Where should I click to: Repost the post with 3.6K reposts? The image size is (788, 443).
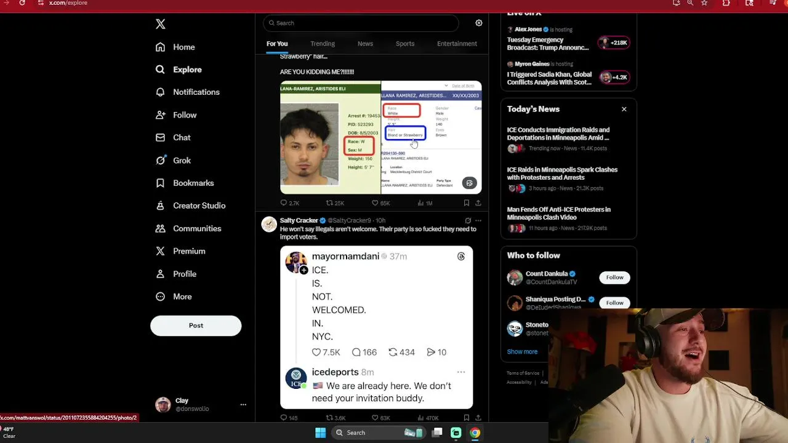tap(336, 418)
